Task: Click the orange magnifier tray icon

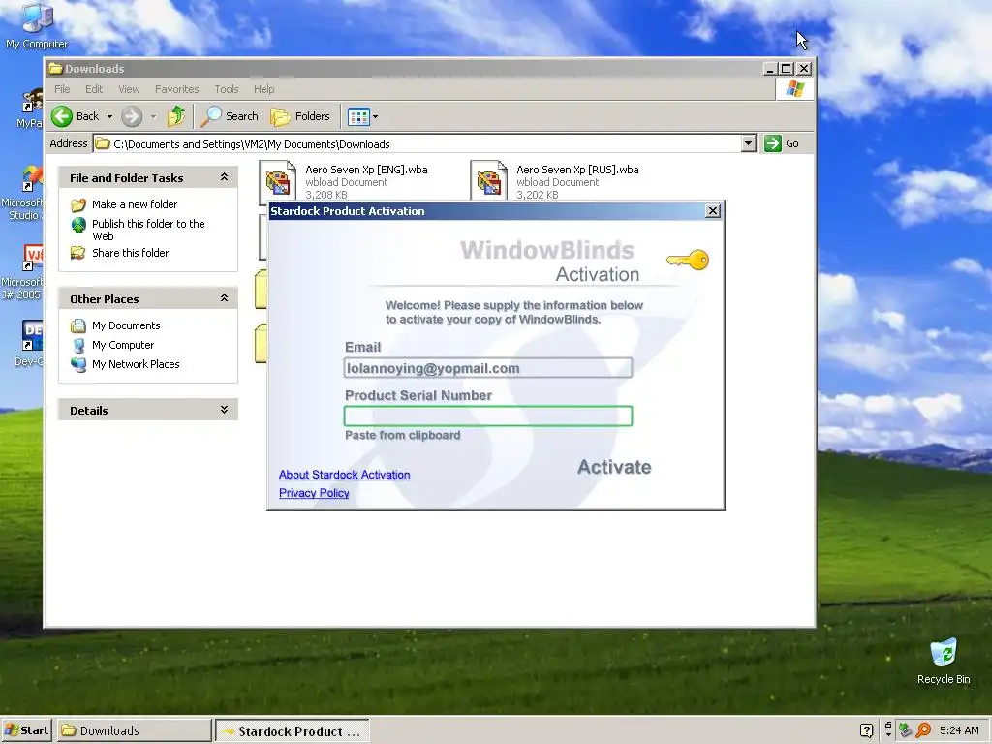Action: coord(923,730)
